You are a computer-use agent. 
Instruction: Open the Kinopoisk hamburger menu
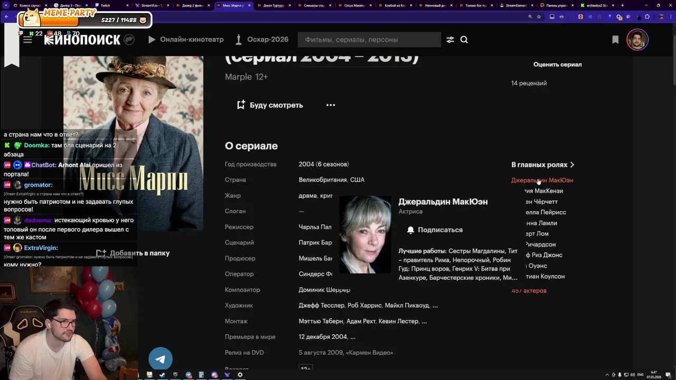pos(27,40)
